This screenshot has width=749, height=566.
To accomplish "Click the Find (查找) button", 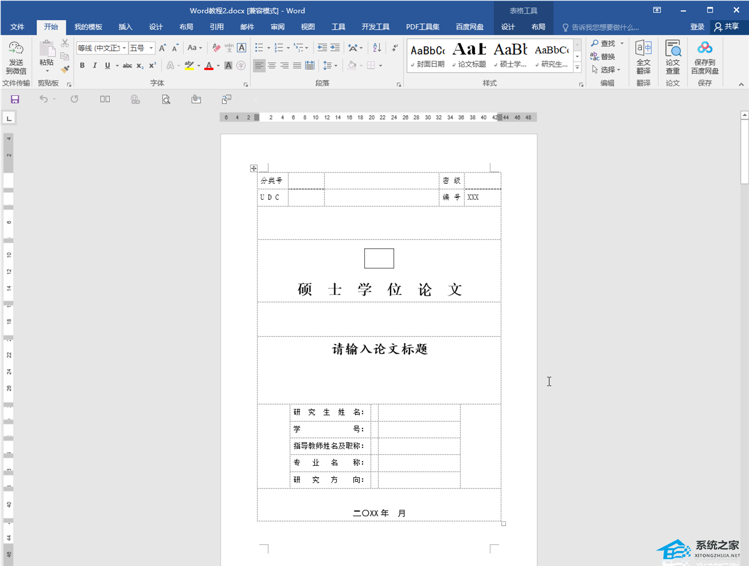I will pyautogui.click(x=603, y=44).
